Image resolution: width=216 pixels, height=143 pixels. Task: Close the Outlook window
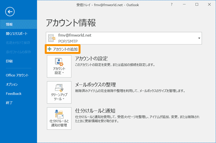[x=209, y=5]
